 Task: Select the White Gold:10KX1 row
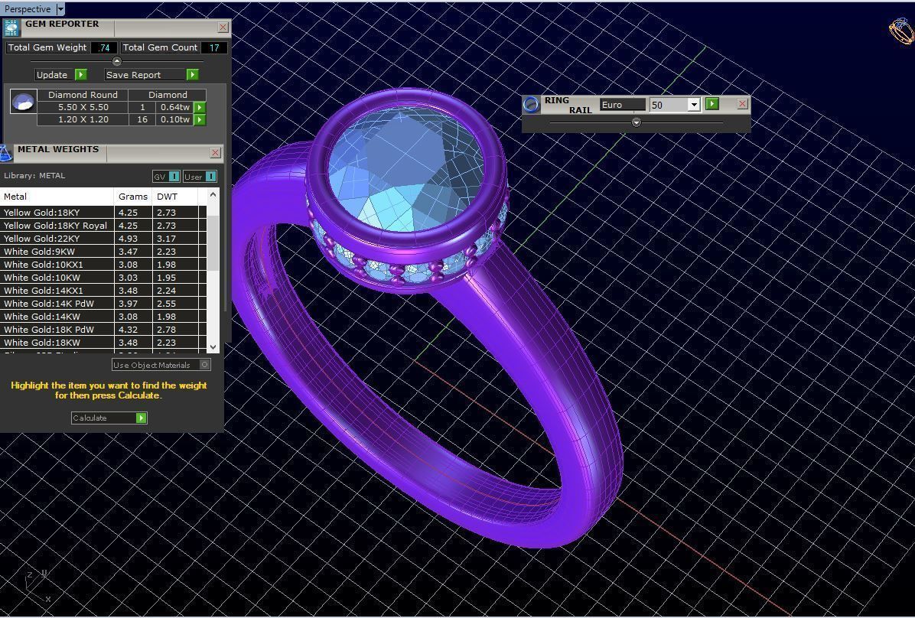[103, 265]
